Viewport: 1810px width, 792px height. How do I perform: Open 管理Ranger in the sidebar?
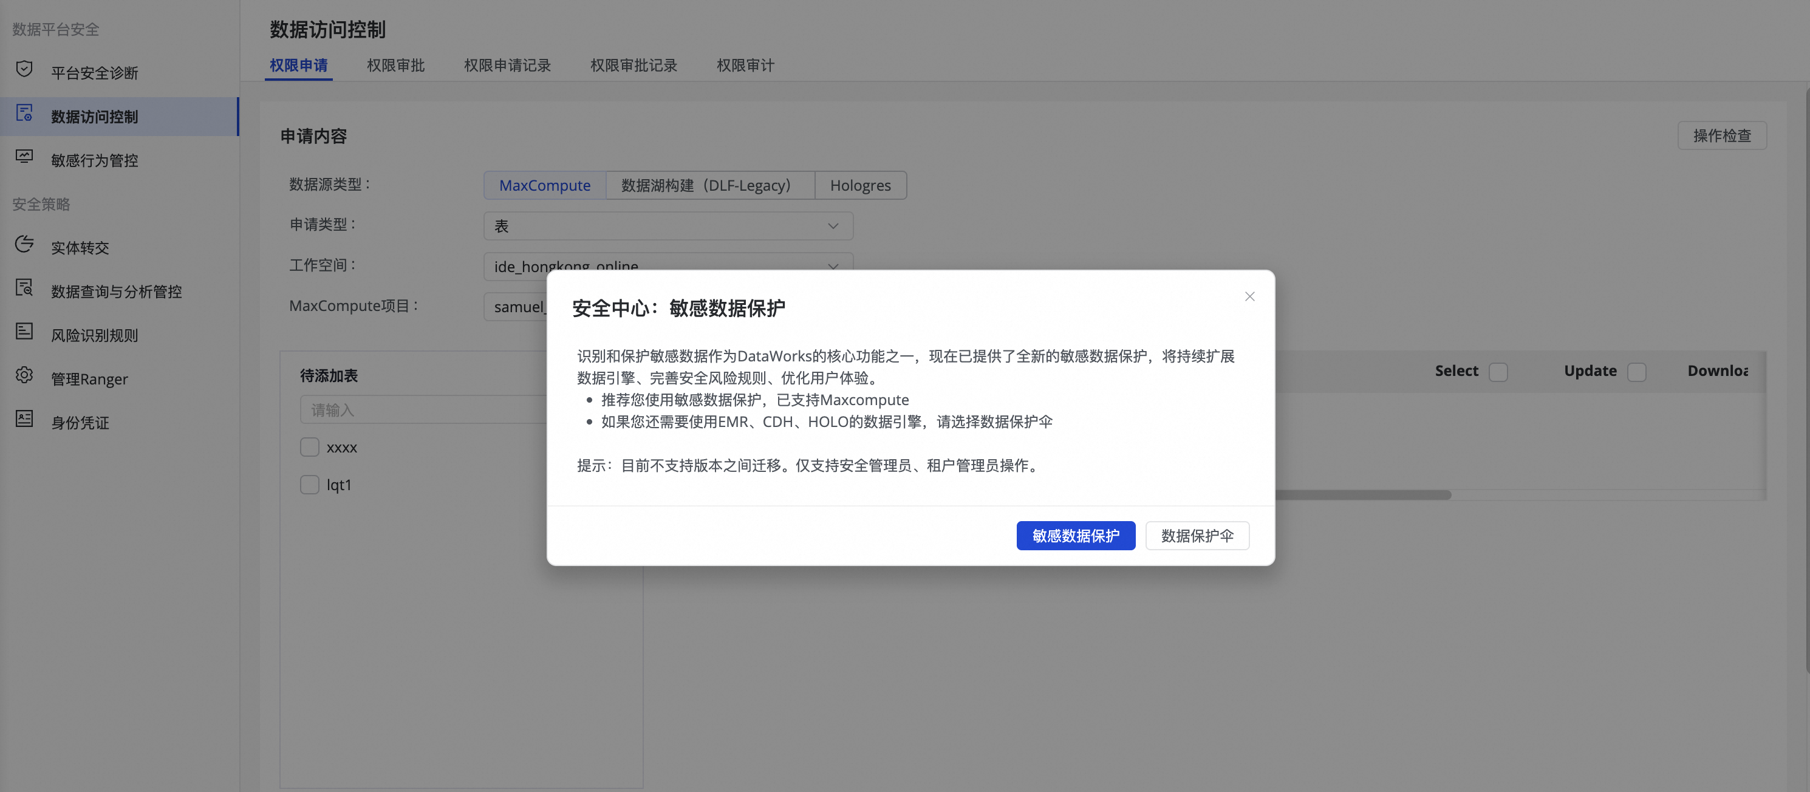click(120, 378)
